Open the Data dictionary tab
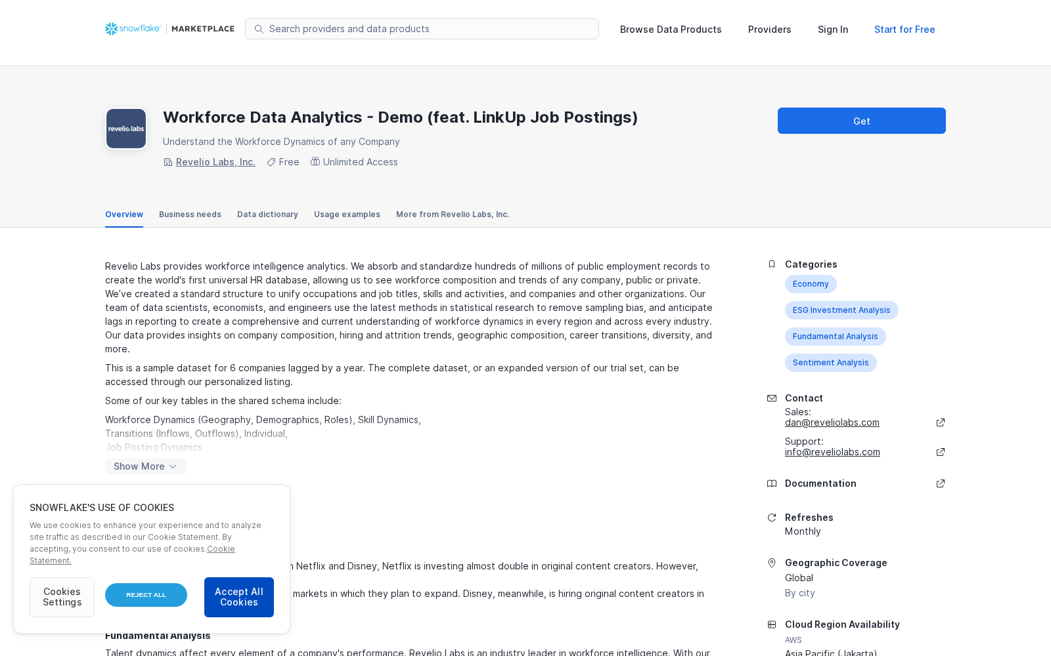Screen dimensions: 1051x656 click(267, 215)
